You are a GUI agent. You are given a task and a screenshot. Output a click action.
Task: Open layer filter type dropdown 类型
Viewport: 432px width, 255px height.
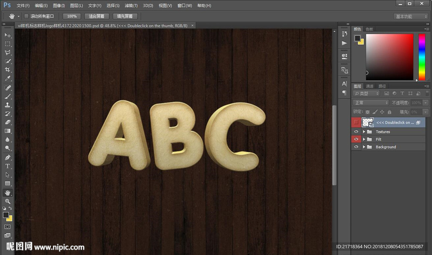[367, 93]
